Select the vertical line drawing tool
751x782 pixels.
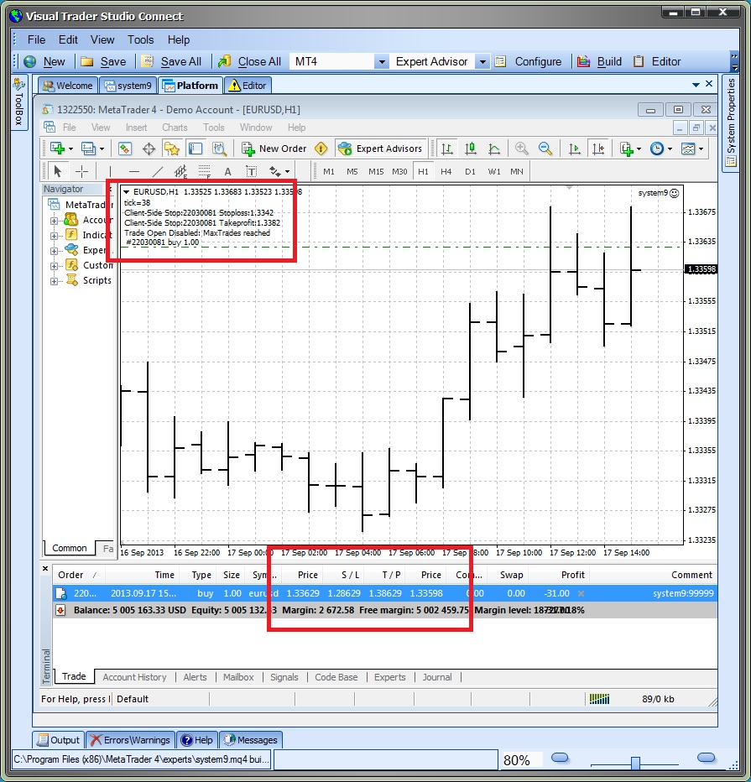coord(110,171)
